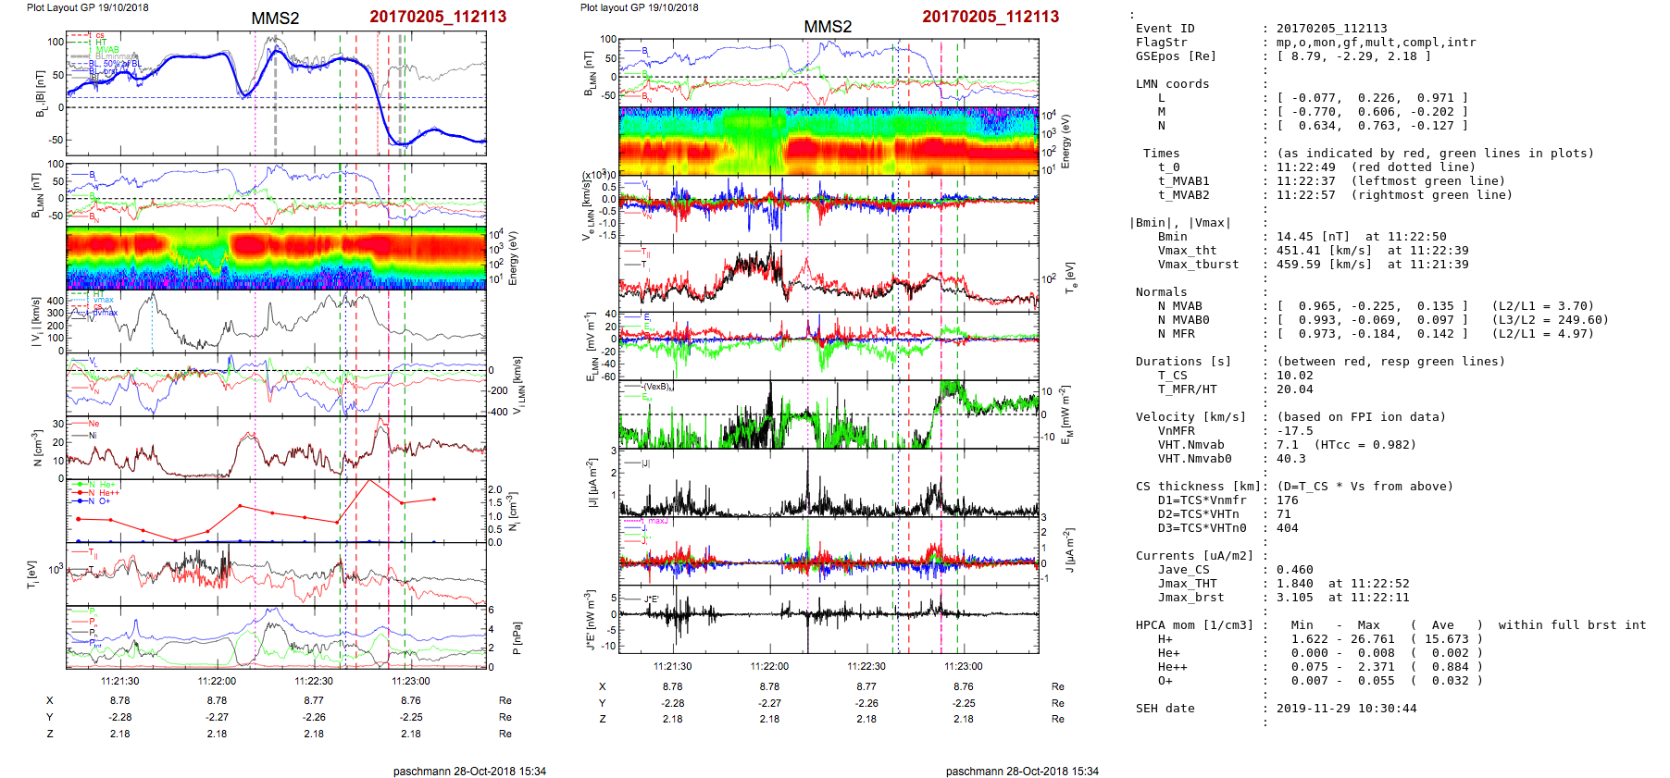The height and width of the screenshot is (778, 1670).
Task: Select the GSEpos value [ 8.79, -2.29, 2.18 ]
Action: [x=1354, y=56]
